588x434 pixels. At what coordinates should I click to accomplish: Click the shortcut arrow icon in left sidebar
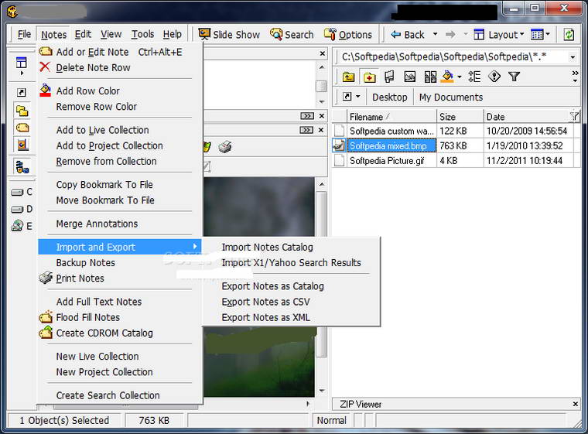tap(22, 92)
